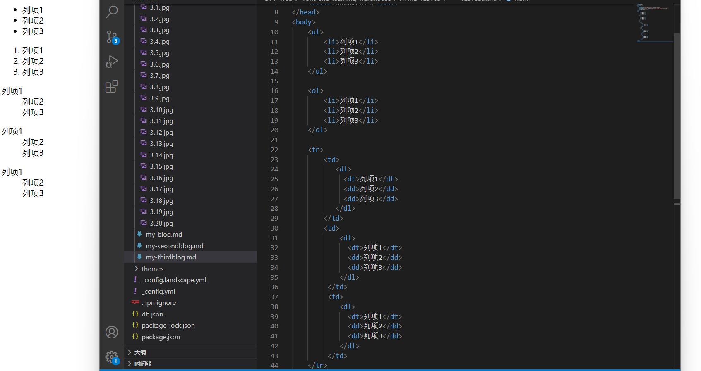Screen dimensions: 701x371
Task: Click the markdown icon beside my-blog.md
Action: pos(139,234)
